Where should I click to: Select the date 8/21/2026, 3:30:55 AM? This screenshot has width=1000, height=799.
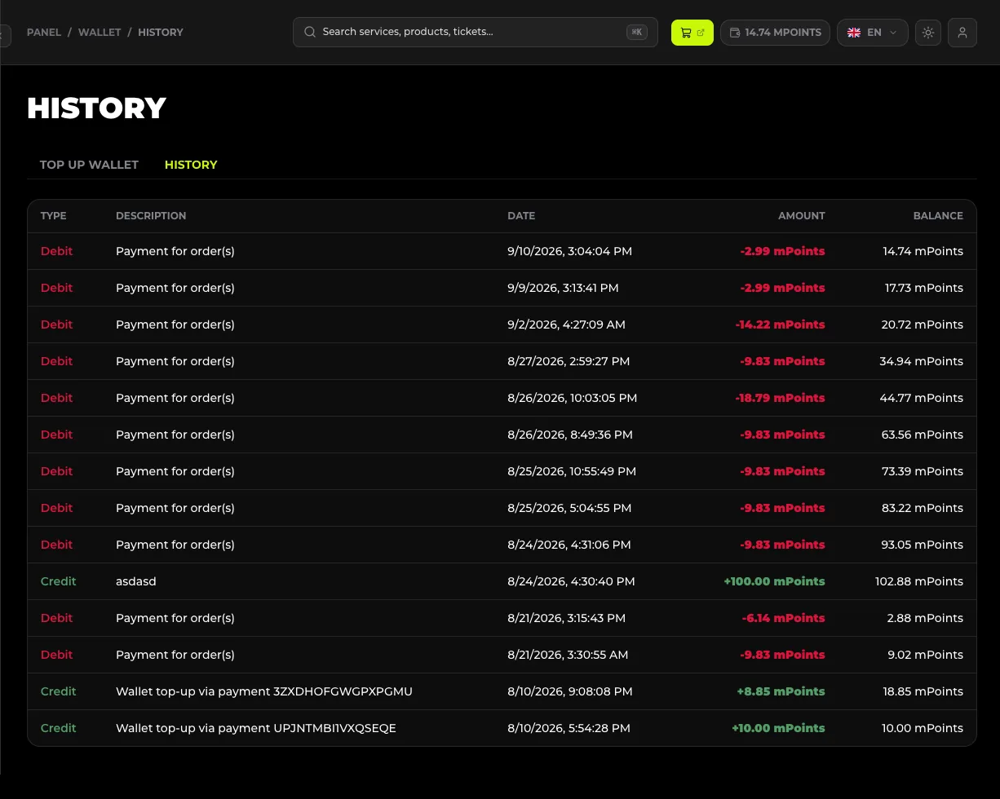[568, 655]
